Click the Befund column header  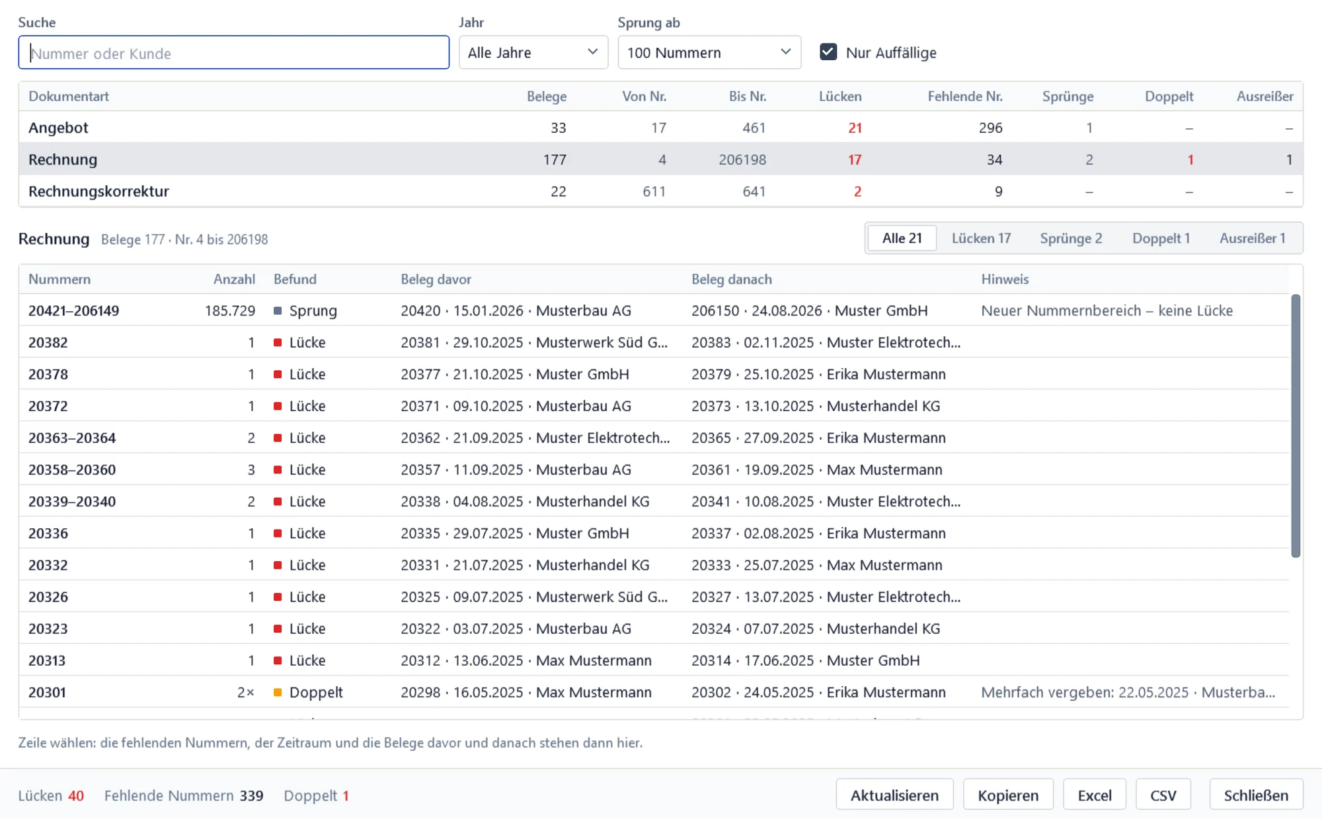coord(295,279)
